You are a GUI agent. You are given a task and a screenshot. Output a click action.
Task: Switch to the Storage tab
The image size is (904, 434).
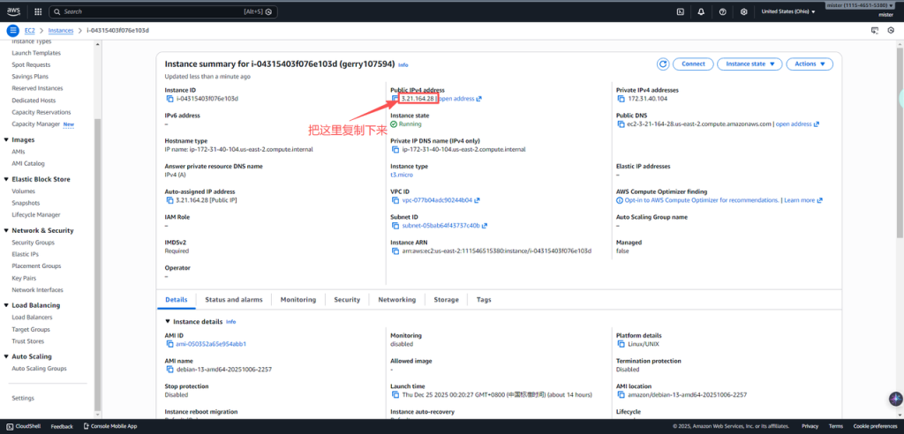click(x=446, y=300)
